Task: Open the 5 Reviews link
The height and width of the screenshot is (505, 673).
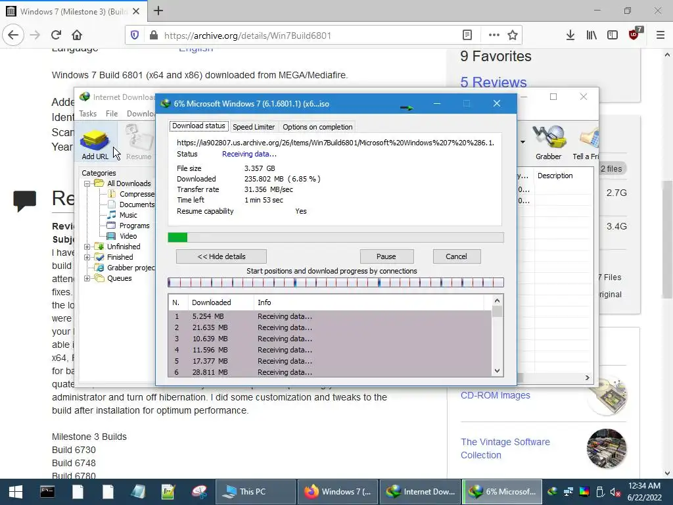Action: tap(493, 82)
